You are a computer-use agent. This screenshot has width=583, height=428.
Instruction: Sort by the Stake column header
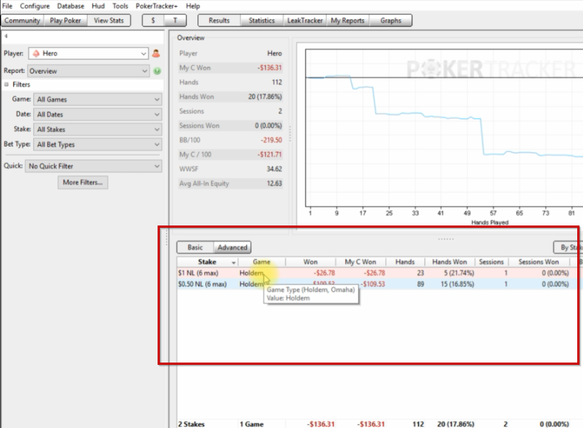click(207, 262)
